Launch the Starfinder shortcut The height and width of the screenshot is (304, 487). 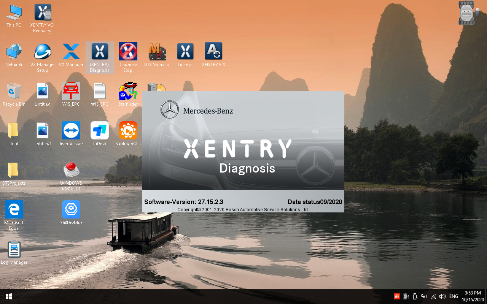point(128,95)
